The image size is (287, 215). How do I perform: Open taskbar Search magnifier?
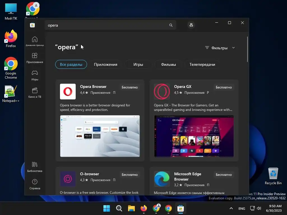119,208
